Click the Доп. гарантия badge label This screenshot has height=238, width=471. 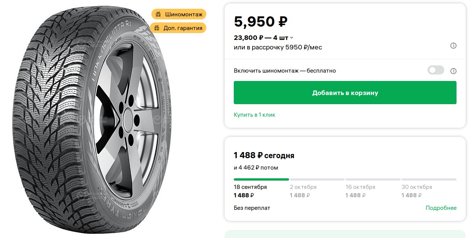point(183,28)
